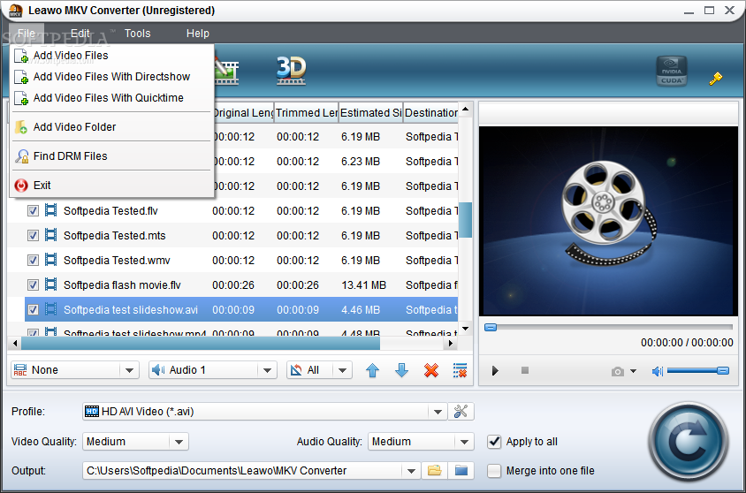
Task: Open the Video Quality Medium dropdown
Action: pos(179,442)
